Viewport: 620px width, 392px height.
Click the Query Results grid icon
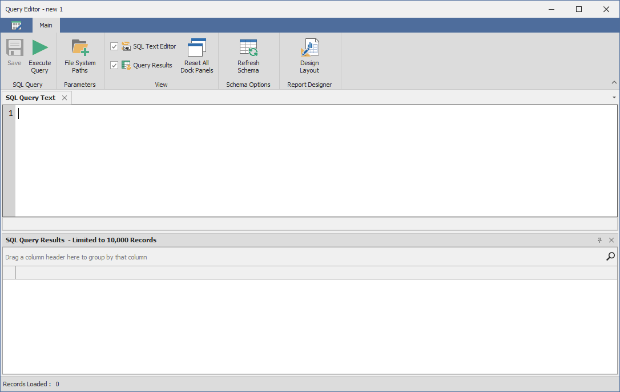[126, 65]
